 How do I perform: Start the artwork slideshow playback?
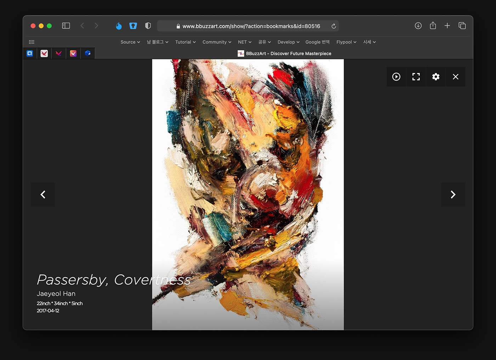pyautogui.click(x=396, y=77)
